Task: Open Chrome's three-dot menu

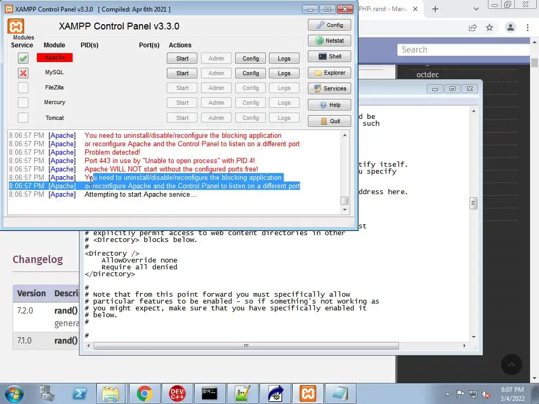Action: [527, 27]
